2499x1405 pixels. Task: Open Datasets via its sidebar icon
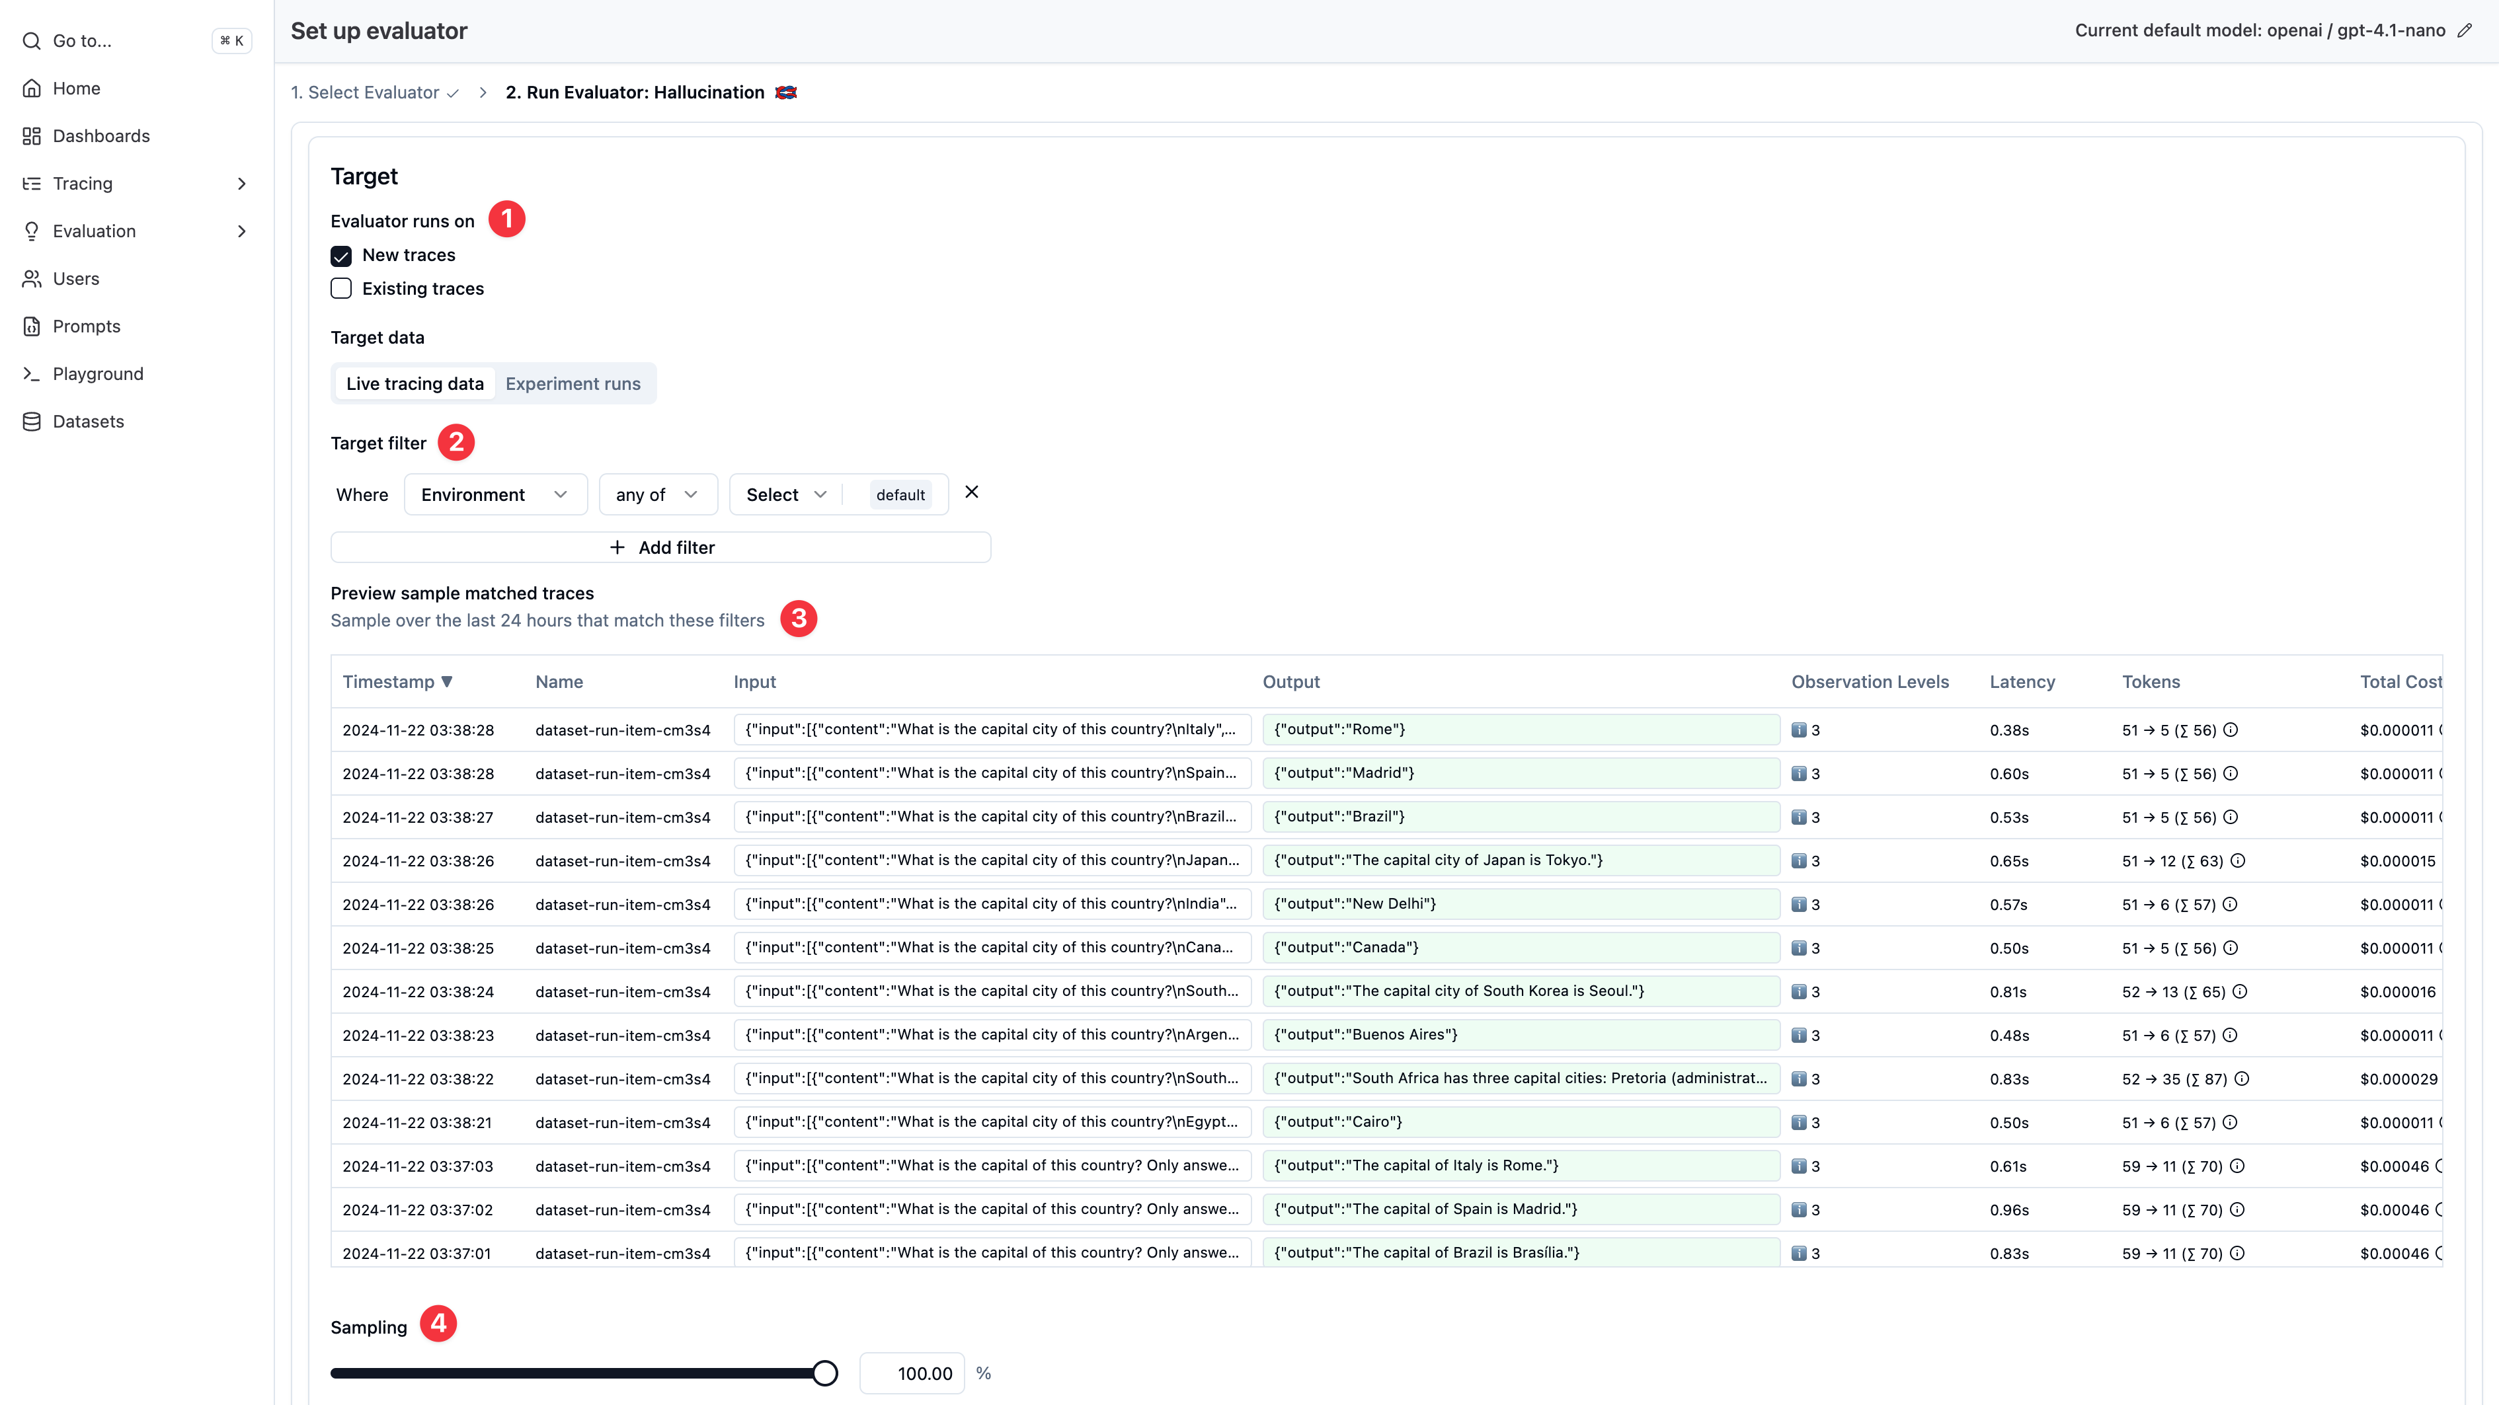[32, 421]
